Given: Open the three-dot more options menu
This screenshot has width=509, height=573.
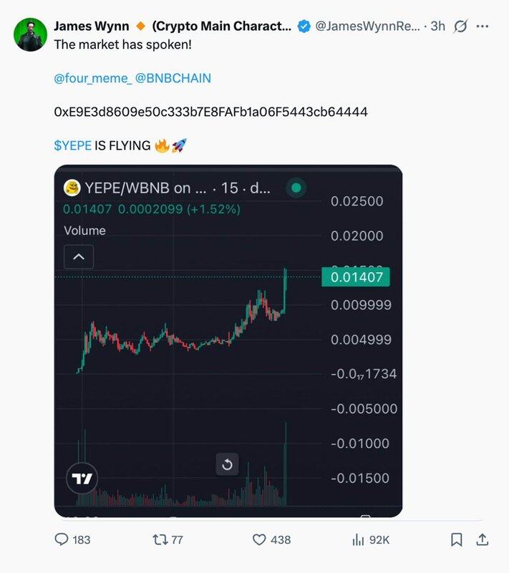Looking at the screenshot, I should coord(483,27).
